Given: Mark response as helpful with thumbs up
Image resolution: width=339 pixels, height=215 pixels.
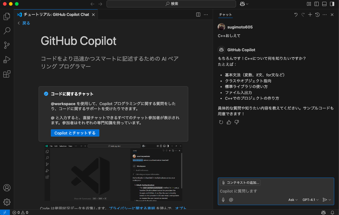Looking at the screenshot, I should tap(229, 122).
